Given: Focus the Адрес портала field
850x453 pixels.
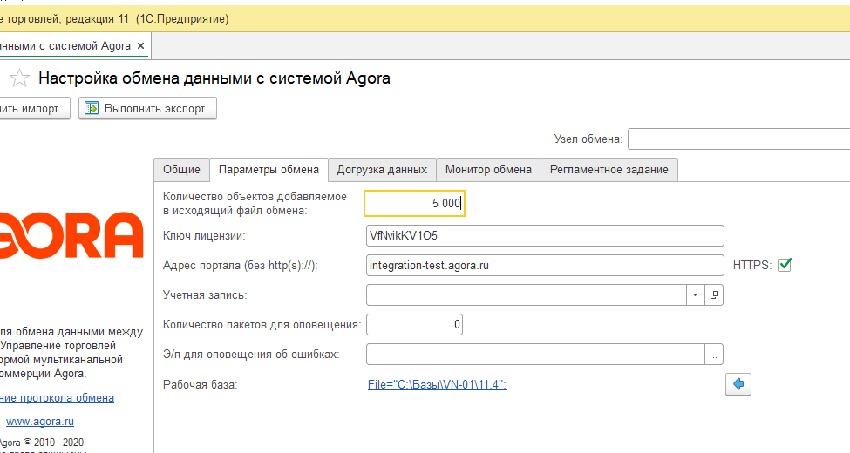Looking at the screenshot, I should click(545, 266).
